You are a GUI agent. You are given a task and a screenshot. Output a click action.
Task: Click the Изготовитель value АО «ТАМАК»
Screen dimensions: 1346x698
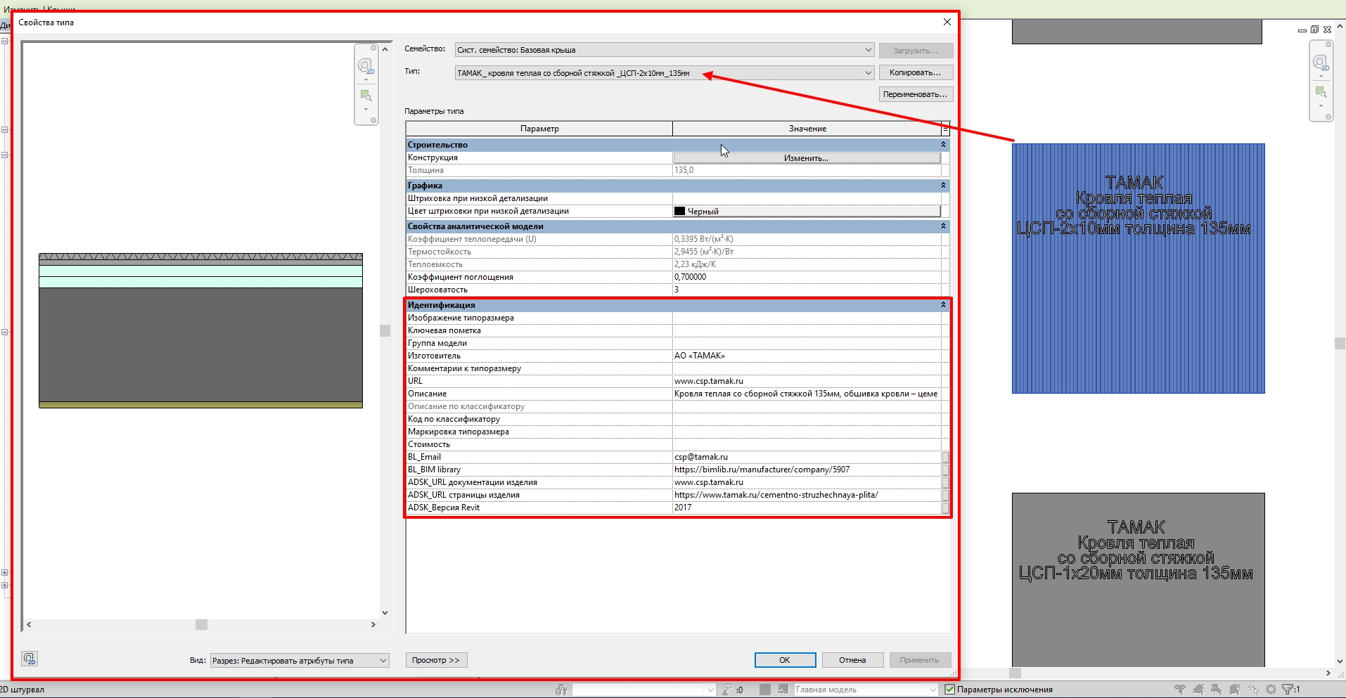click(x=807, y=356)
